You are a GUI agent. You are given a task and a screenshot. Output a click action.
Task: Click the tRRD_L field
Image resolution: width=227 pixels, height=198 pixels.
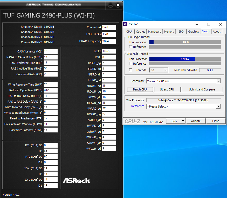pyautogui.click(x=51, y=96)
